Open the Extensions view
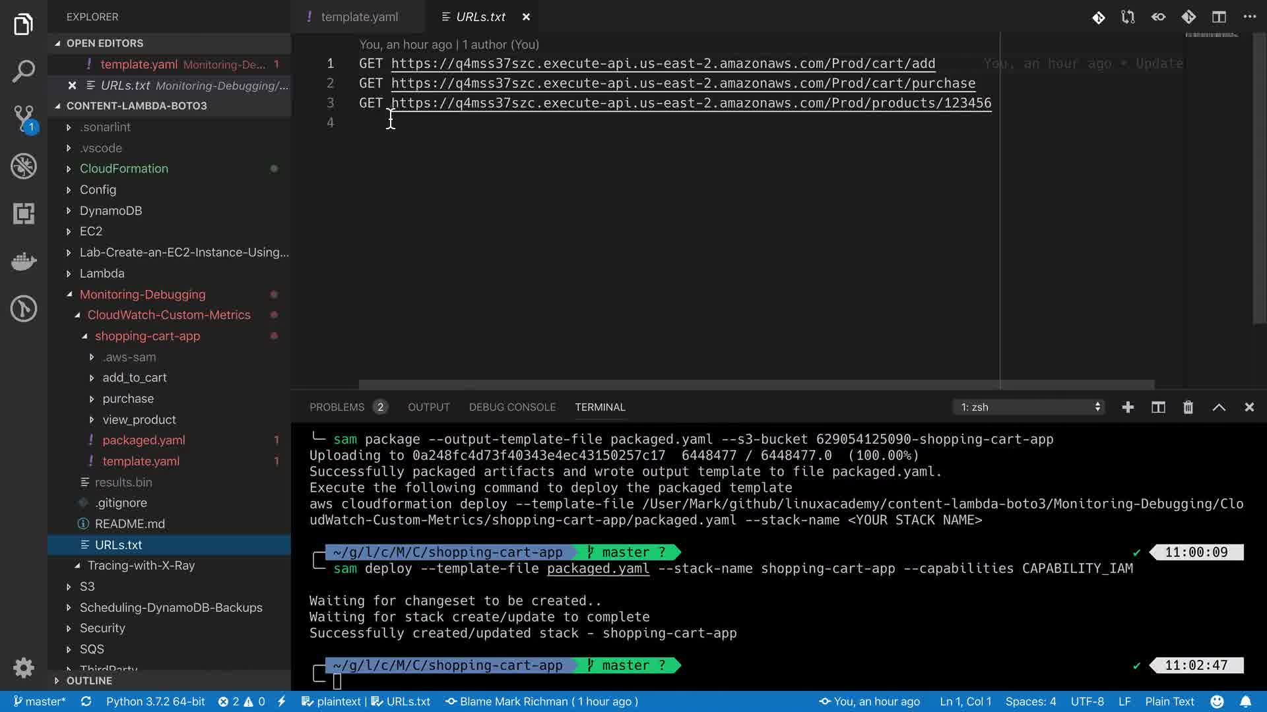The image size is (1267, 712). click(x=24, y=213)
